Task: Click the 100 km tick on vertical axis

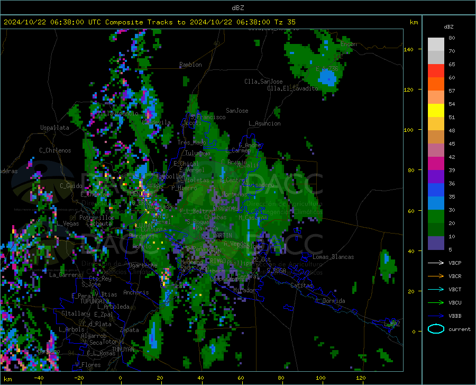Action: (x=409, y=130)
